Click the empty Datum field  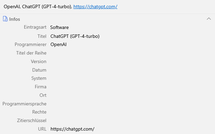[x=131, y=70]
